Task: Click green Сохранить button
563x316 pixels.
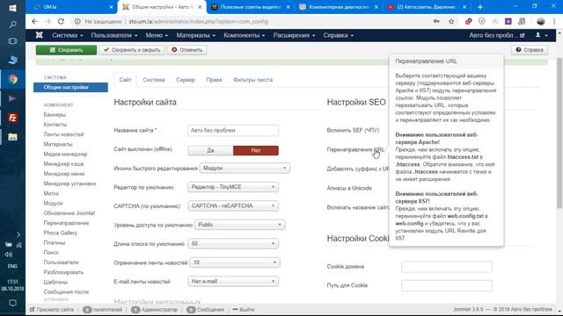Action: [66, 50]
